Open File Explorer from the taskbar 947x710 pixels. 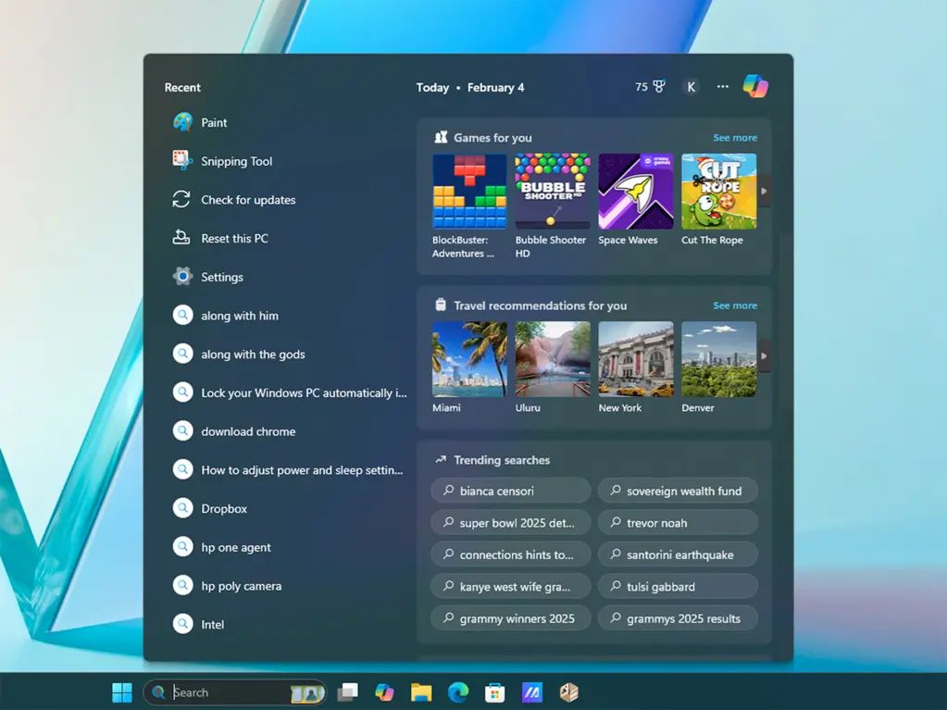(x=421, y=692)
